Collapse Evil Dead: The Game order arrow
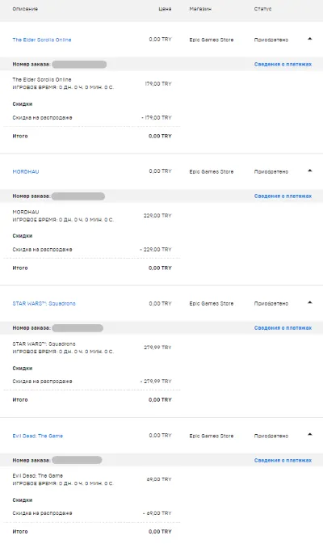The height and width of the screenshot is (544, 323). tap(310, 434)
